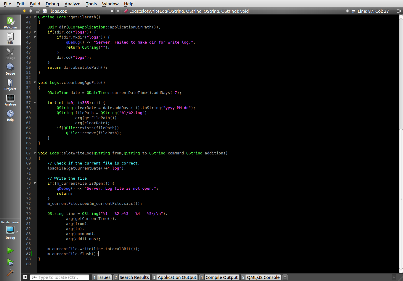Viewport: 403px width, 281px height.
Task: Click "arg(additions);" on line 84
Action: coord(83,239)
